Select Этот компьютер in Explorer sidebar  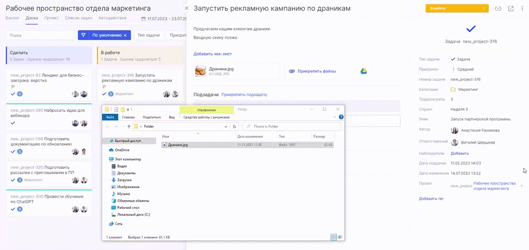pos(125,159)
